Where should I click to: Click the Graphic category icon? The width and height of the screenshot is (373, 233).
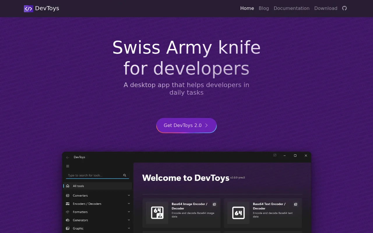point(68,228)
